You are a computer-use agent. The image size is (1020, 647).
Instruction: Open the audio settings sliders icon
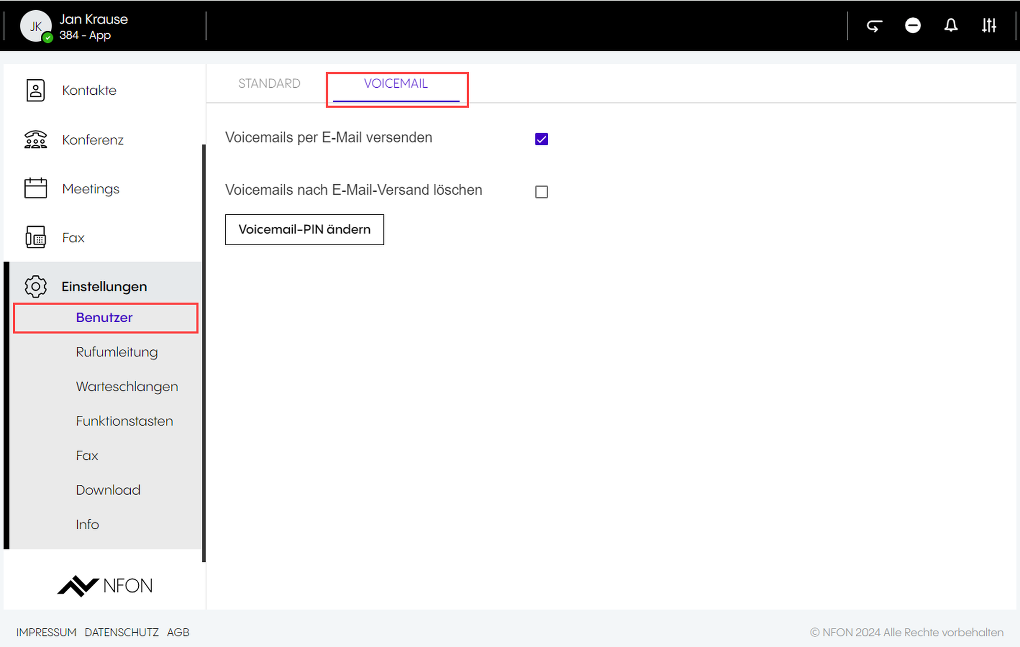[x=989, y=25]
